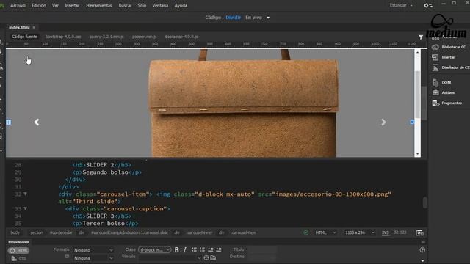Switch Properties to HTML mode
The image size is (470, 264).
pyautogui.click(x=18, y=251)
